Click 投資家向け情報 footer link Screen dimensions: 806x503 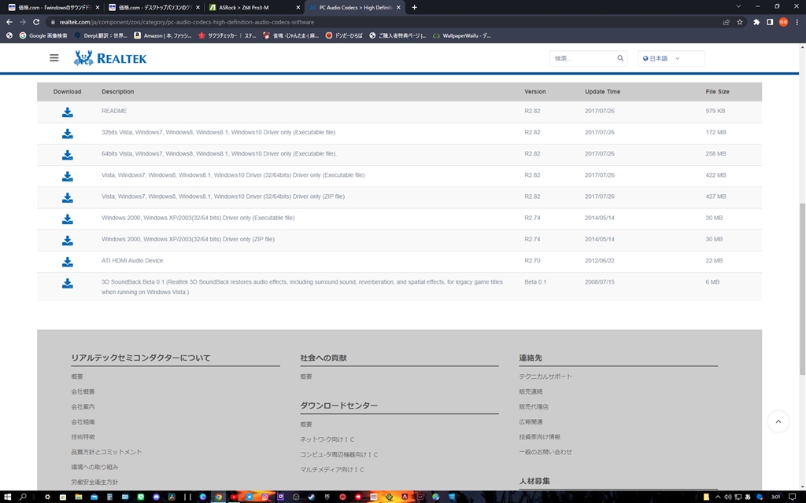coord(539,437)
